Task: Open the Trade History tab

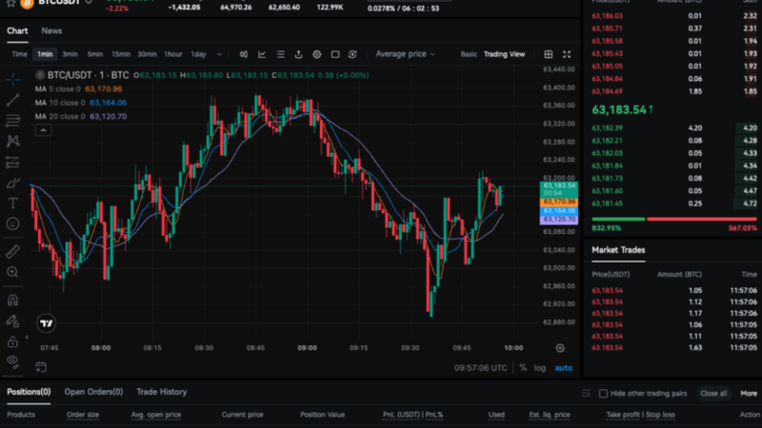Action: (162, 392)
